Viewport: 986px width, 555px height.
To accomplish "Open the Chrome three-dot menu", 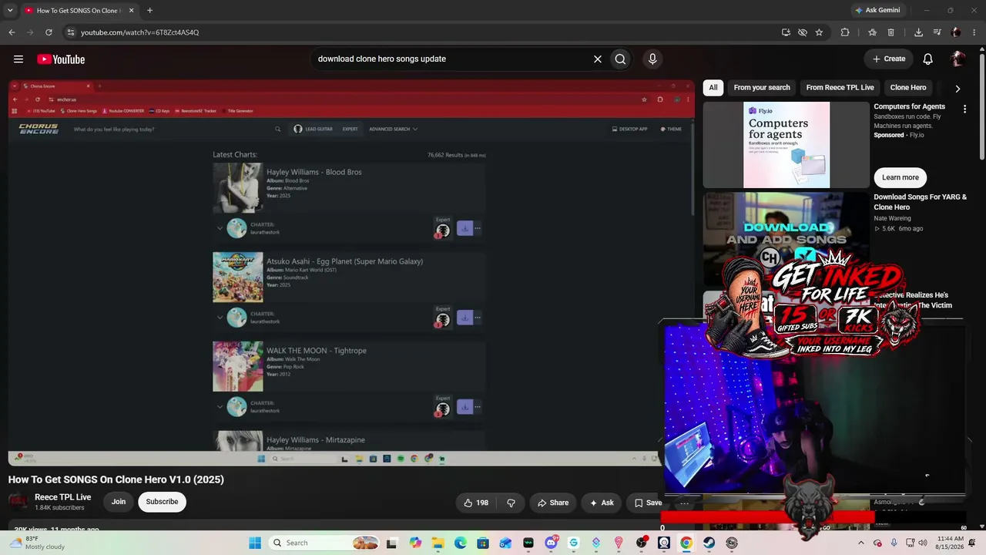I will tap(974, 32).
